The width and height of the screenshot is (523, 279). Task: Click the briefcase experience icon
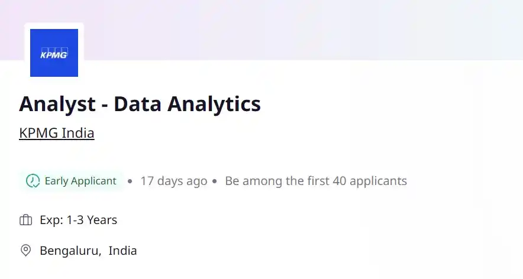click(x=25, y=220)
